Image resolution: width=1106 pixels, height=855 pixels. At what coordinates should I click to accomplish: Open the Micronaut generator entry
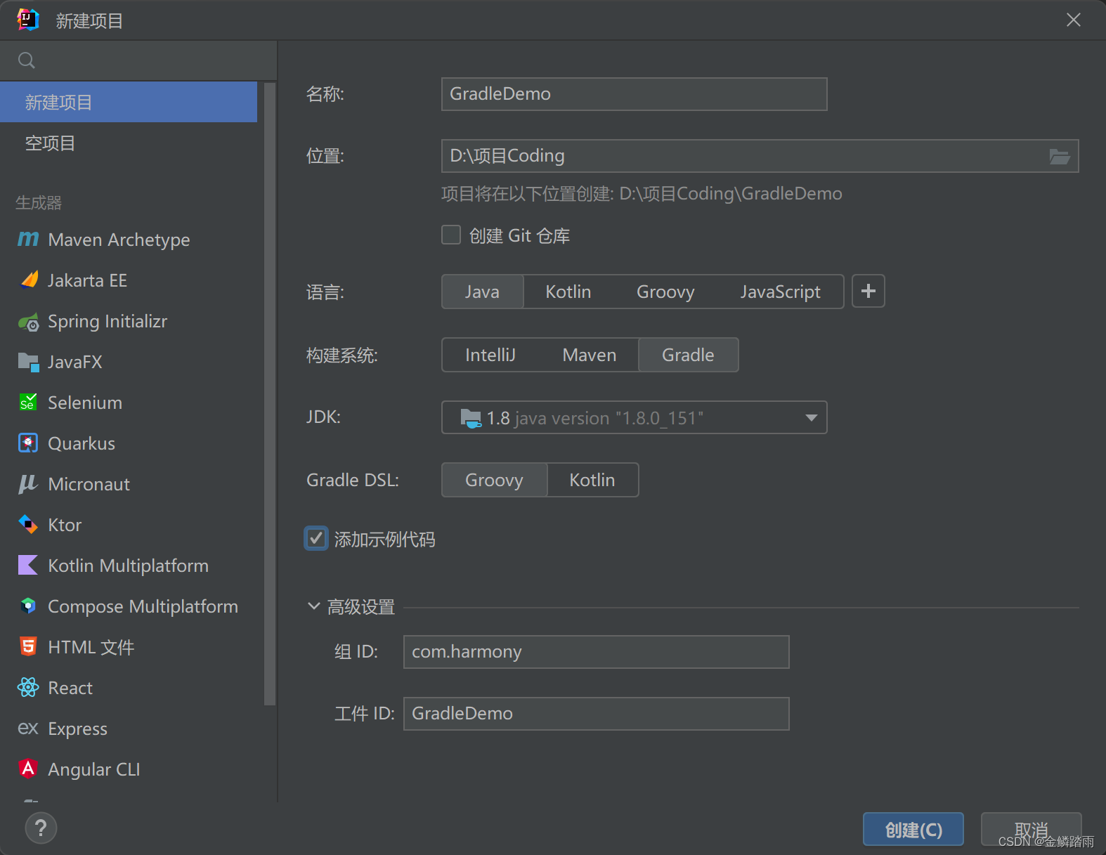click(129, 484)
